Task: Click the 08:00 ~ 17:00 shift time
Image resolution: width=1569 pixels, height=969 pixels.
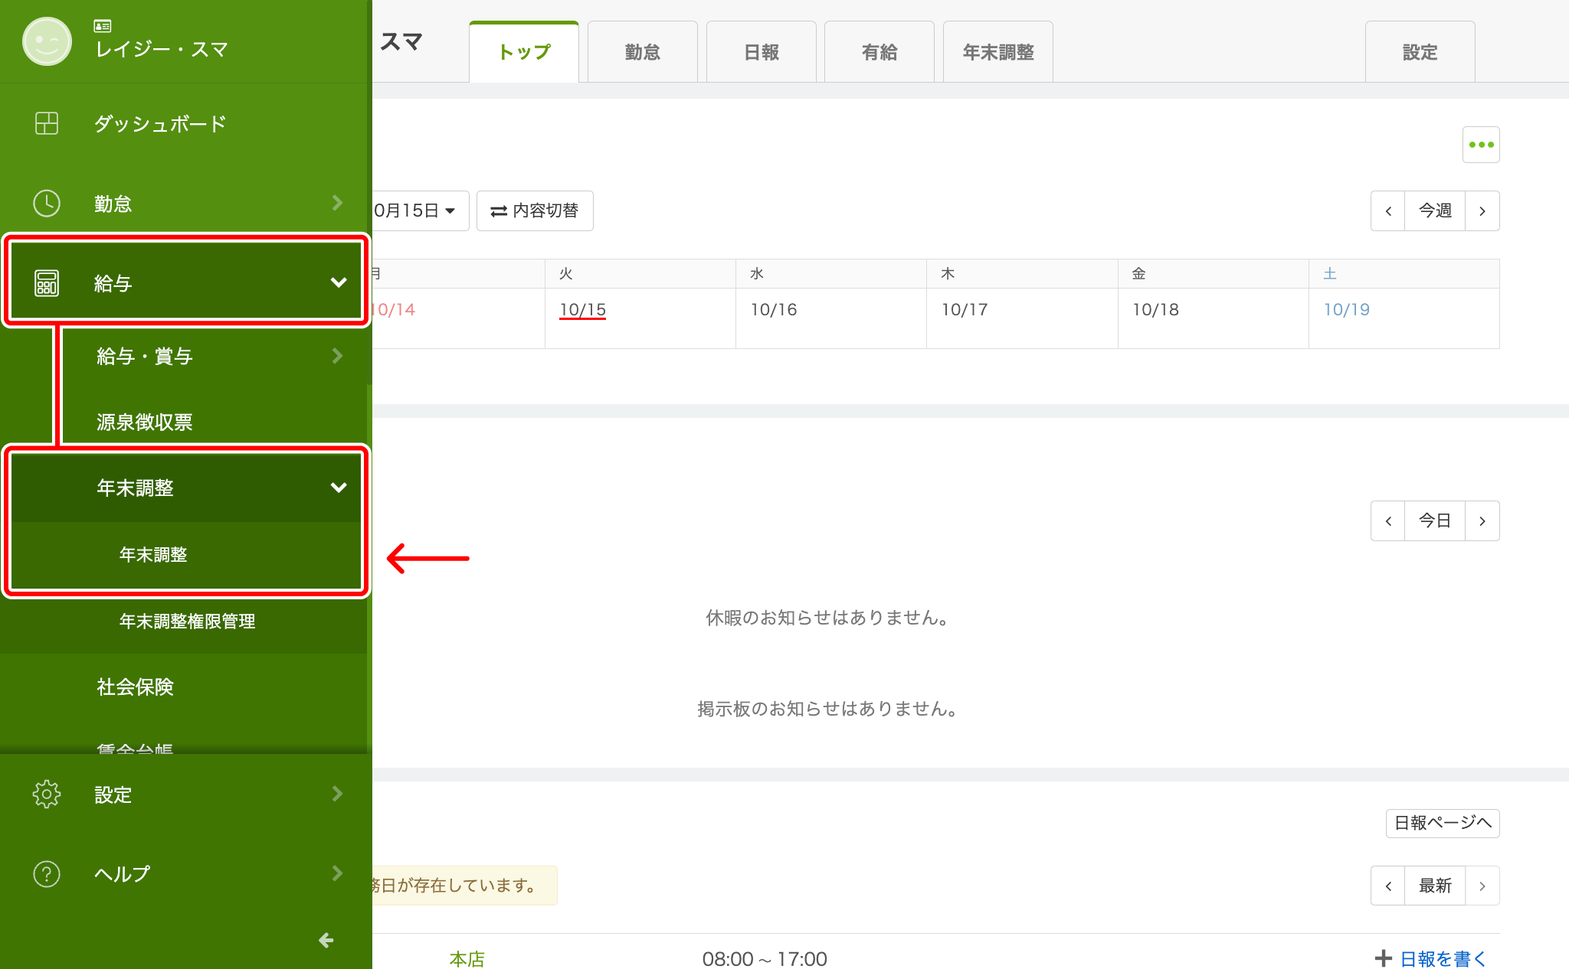Action: click(x=765, y=959)
